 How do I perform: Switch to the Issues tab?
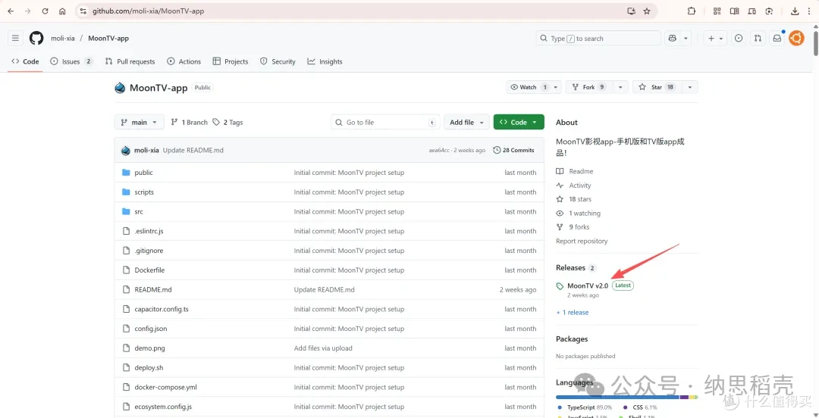click(71, 61)
